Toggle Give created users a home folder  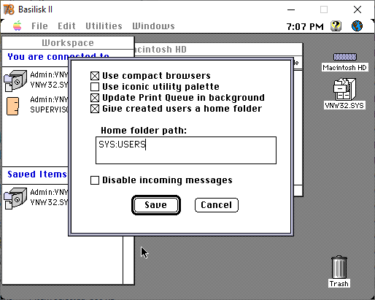(x=95, y=109)
